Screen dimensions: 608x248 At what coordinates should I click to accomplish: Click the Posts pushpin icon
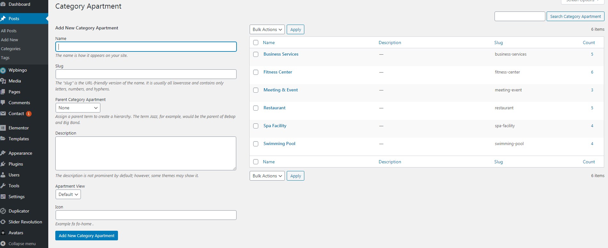[x=3, y=19]
